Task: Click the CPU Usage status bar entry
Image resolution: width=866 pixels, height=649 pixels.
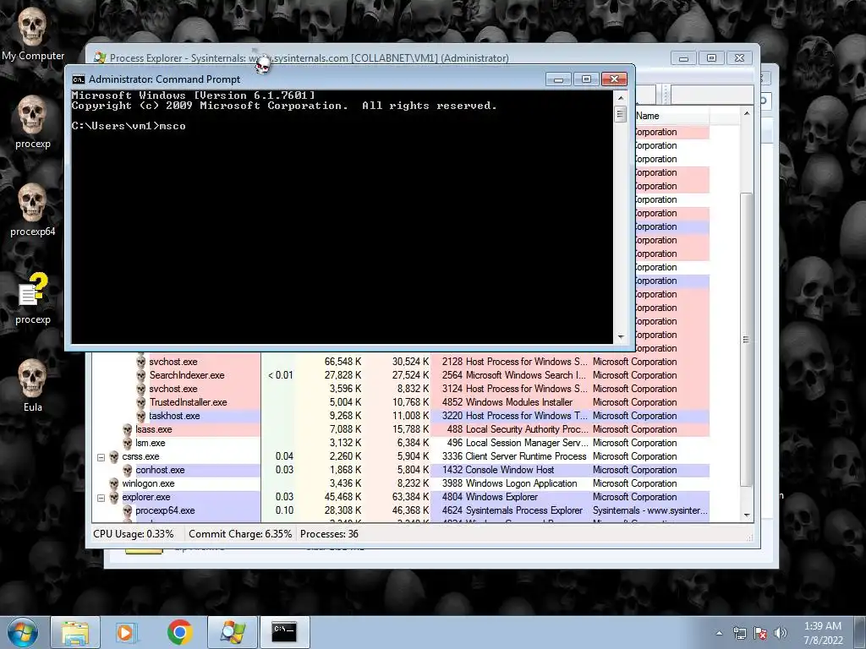Action: 133,534
